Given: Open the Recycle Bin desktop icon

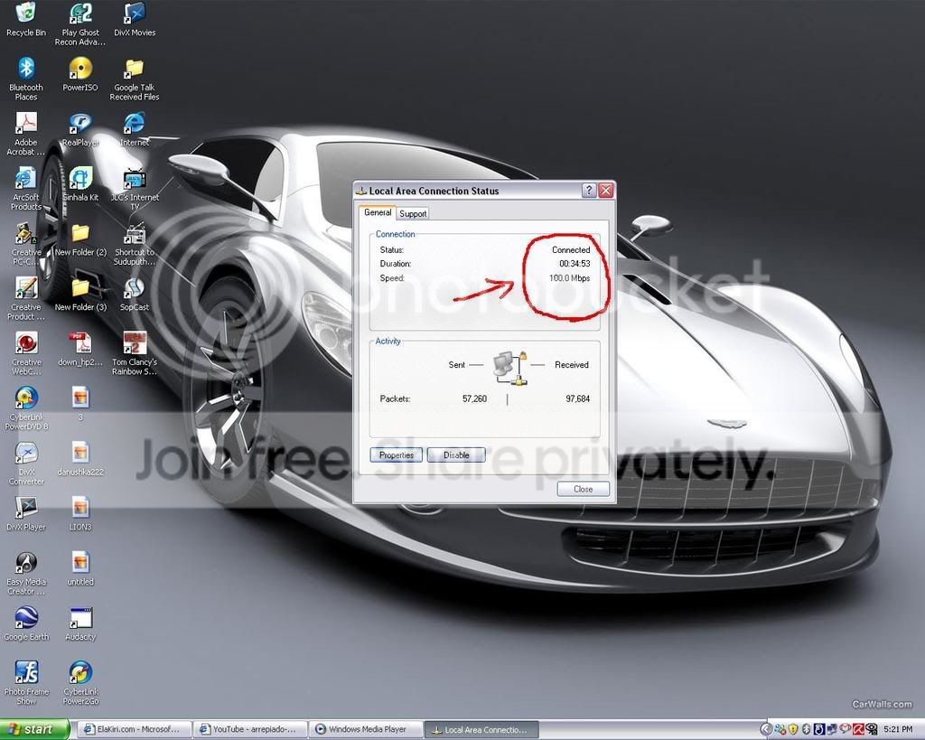Looking at the screenshot, I should pos(25,19).
